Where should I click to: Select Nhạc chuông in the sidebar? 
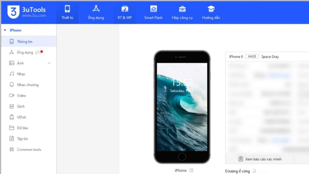point(27,85)
